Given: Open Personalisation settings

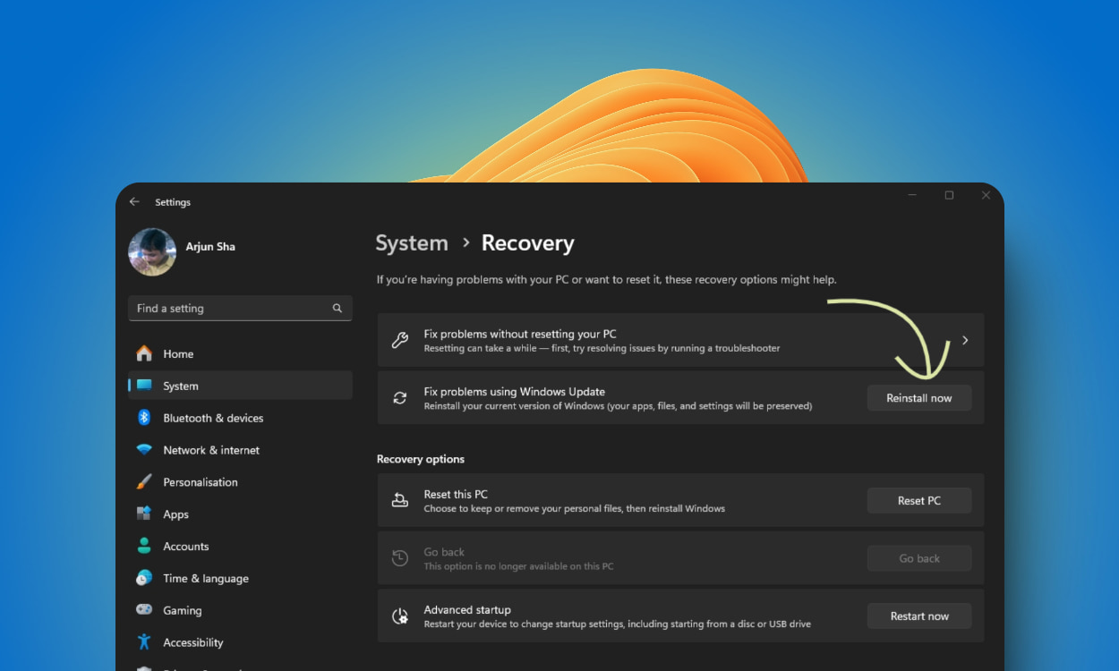Looking at the screenshot, I should pyautogui.click(x=240, y=482).
